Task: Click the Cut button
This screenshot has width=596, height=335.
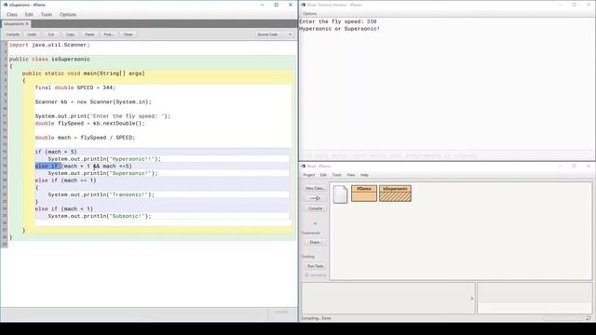Action: [x=51, y=34]
